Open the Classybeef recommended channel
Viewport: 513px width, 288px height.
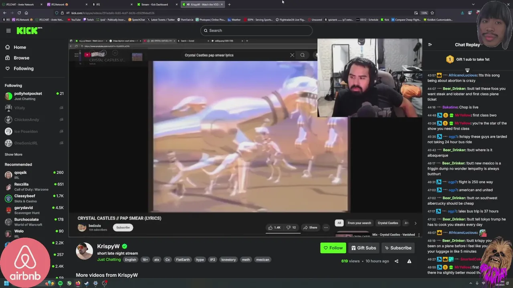click(34, 198)
